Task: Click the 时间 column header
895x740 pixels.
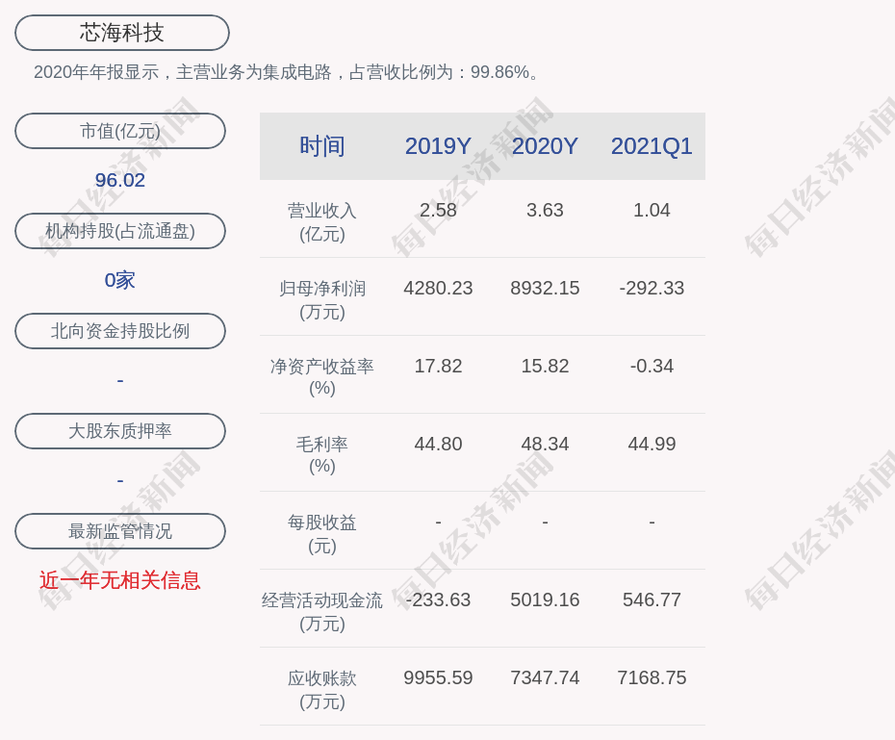Action: tap(322, 146)
